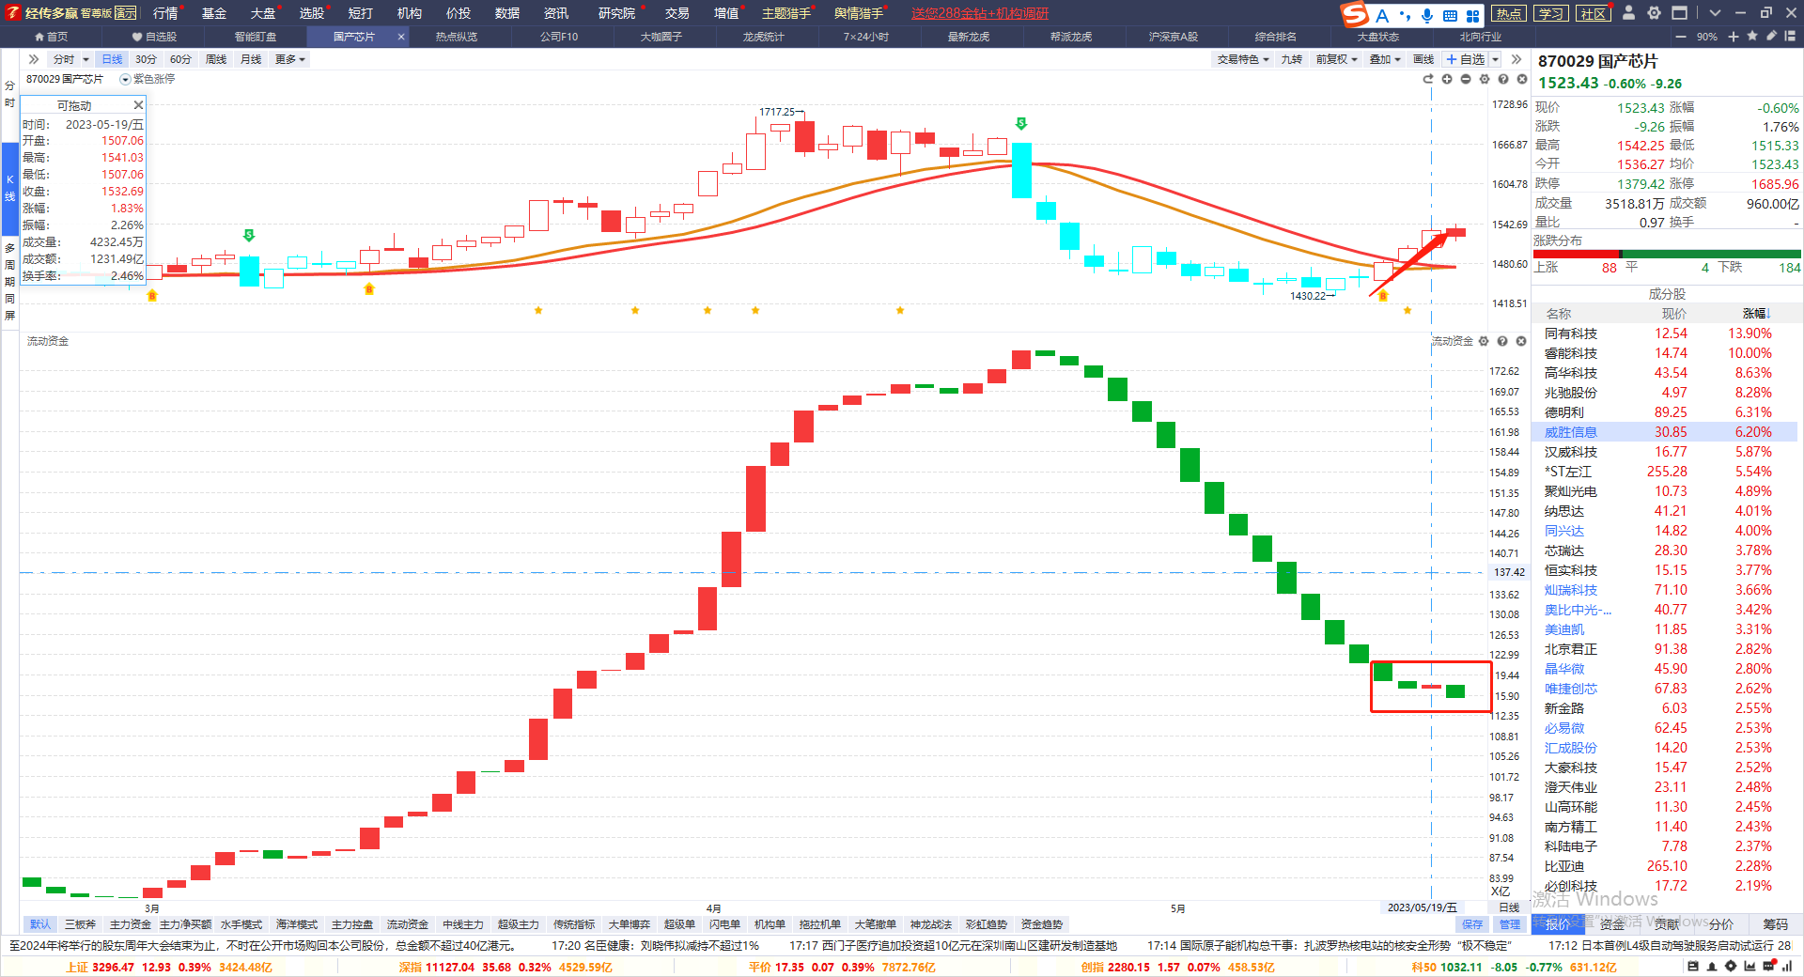Open the 前复权 dropdown

point(1337,59)
